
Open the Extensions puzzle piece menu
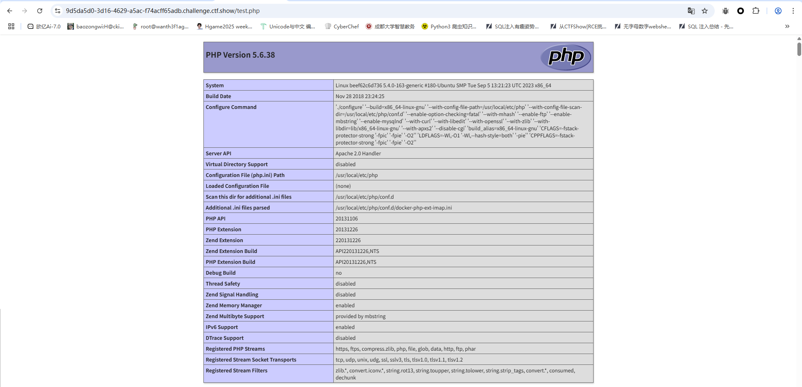pyautogui.click(x=756, y=11)
